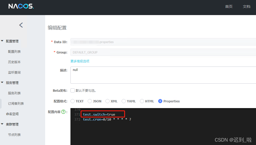Open 文档 in the top navigation

247,6
